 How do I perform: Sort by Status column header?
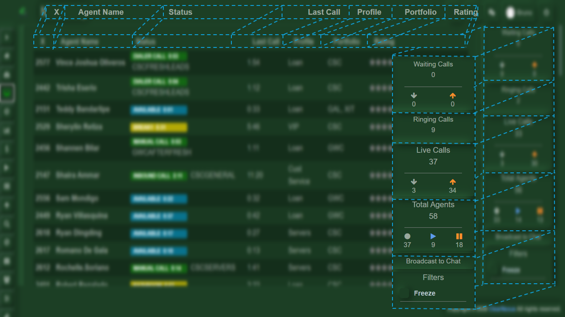[x=180, y=12]
